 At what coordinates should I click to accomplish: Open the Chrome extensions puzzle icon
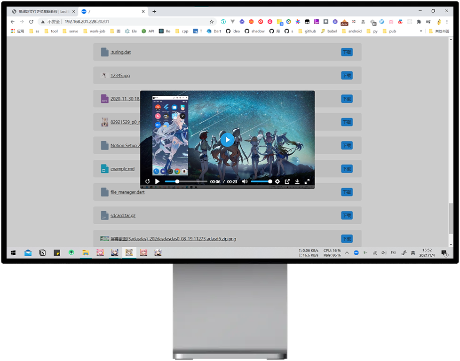coord(419,22)
